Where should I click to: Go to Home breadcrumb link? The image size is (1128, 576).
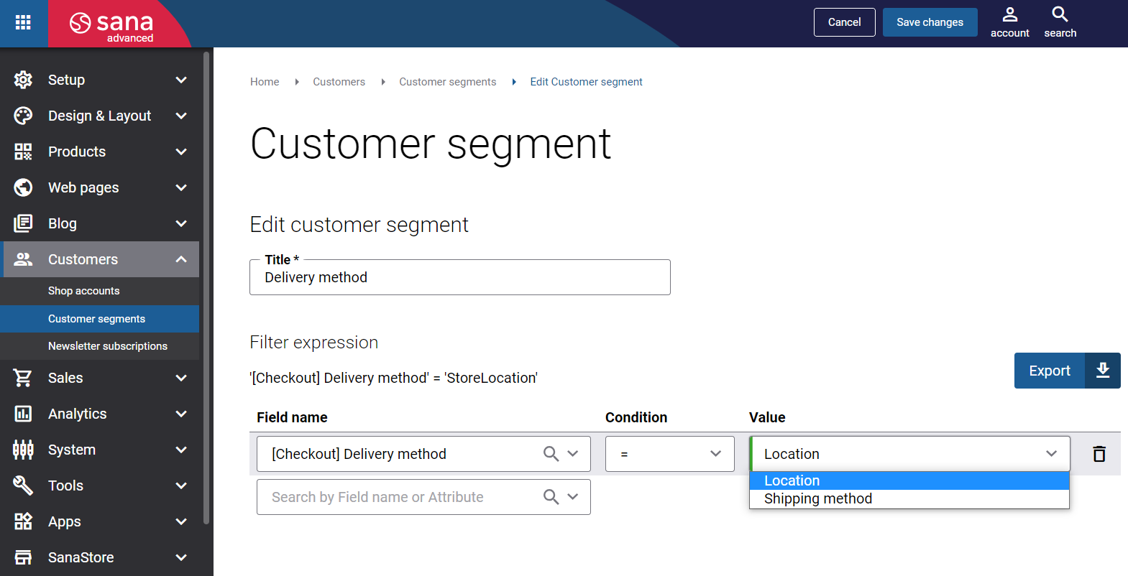point(265,82)
